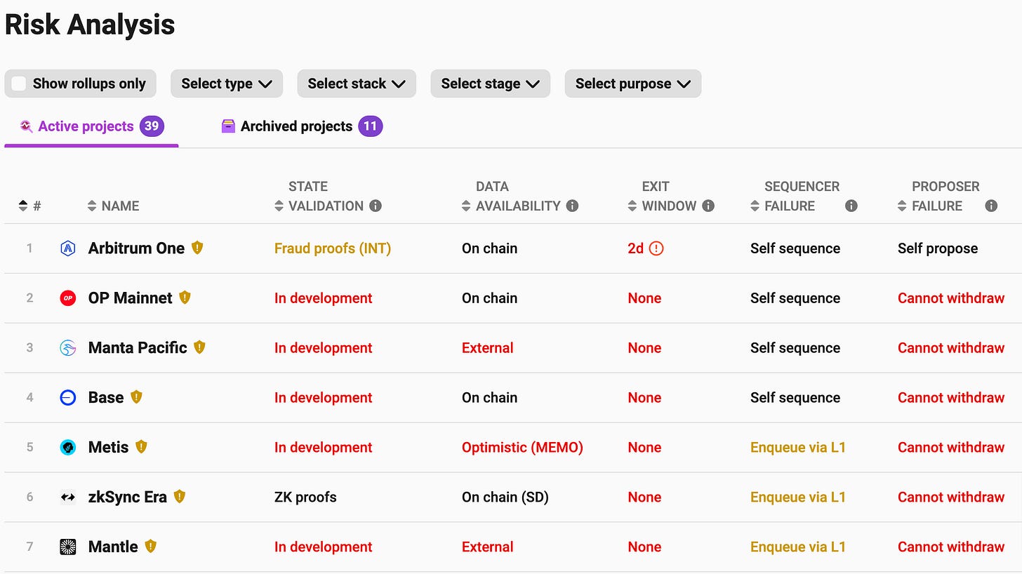Click External in Mantle row
The height and width of the screenshot is (574, 1022).
[x=488, y=547]
